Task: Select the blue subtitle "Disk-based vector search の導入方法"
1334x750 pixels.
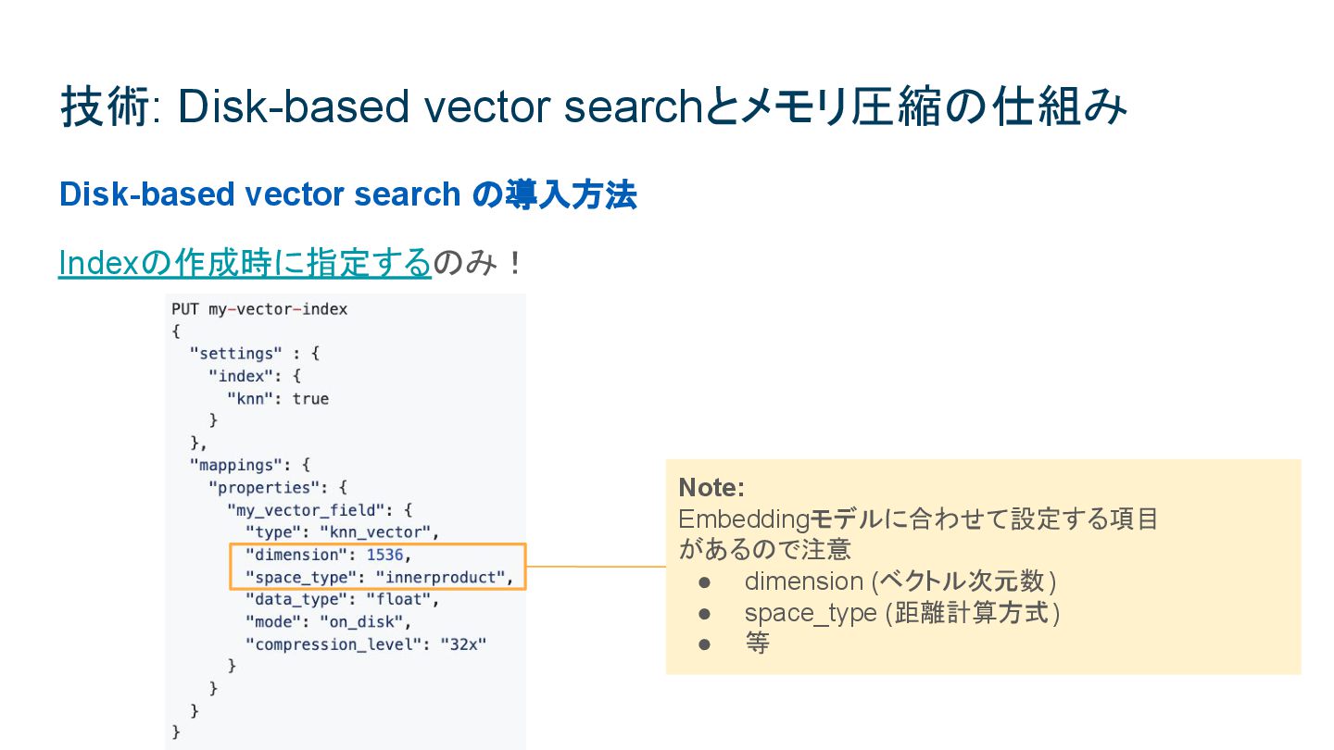Action: point(347,194)
